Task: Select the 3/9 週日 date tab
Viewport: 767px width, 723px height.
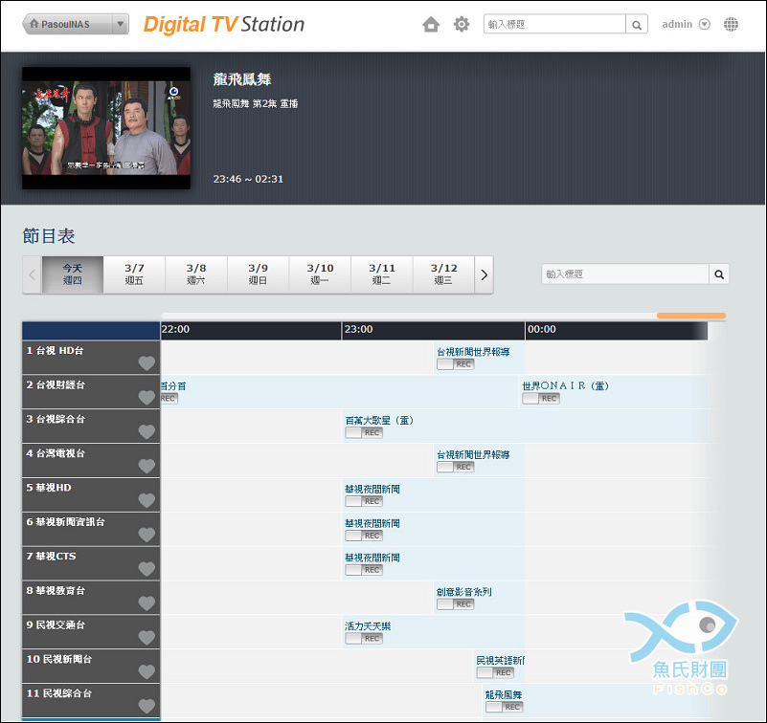Action: pyautogui.click(x=258, y=274)
